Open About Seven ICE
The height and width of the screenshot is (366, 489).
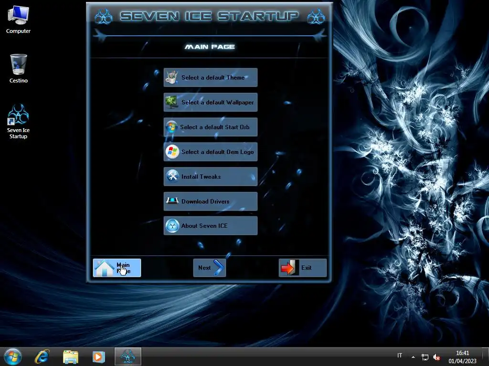pos(211,225)
